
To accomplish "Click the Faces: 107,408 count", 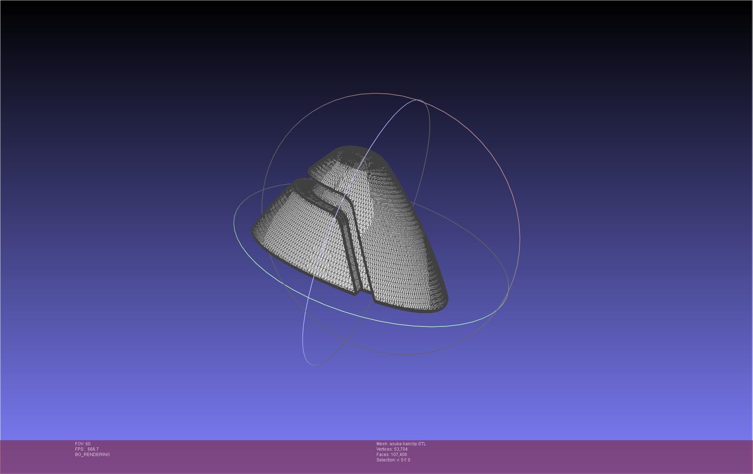I will [391, 455].
